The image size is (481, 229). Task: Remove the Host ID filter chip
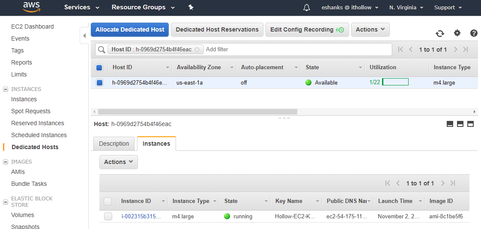pos(197,50)
